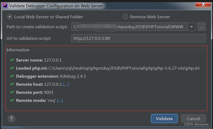
Task: Click the Url to validation script field
Action: point(138,38)
